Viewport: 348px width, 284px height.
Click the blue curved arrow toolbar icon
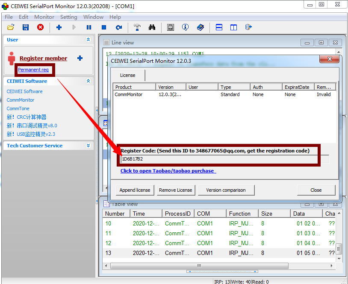tap(119, 27)
